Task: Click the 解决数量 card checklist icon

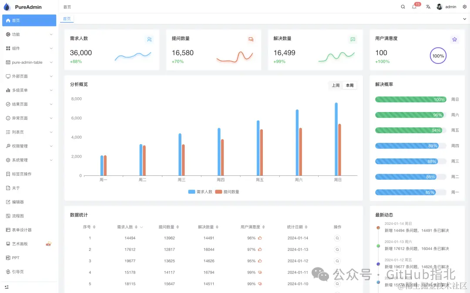Action: 353,39
